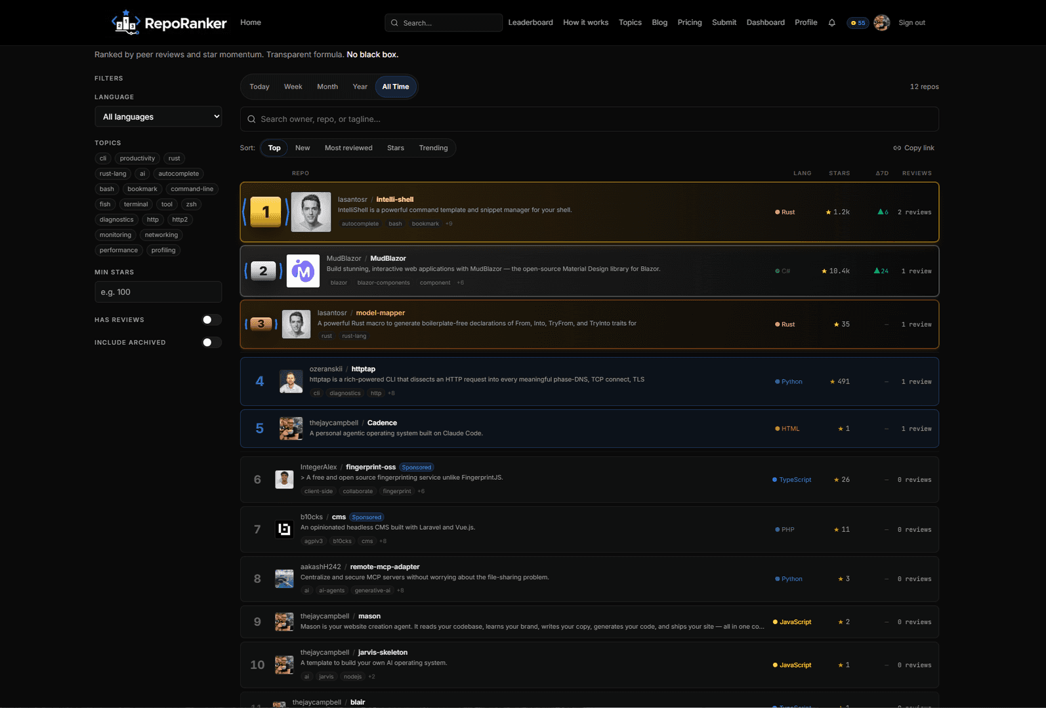Click the star count 10.4k for MudBlazor
The image size is (1046, 708).
click(x=835, y=271)
